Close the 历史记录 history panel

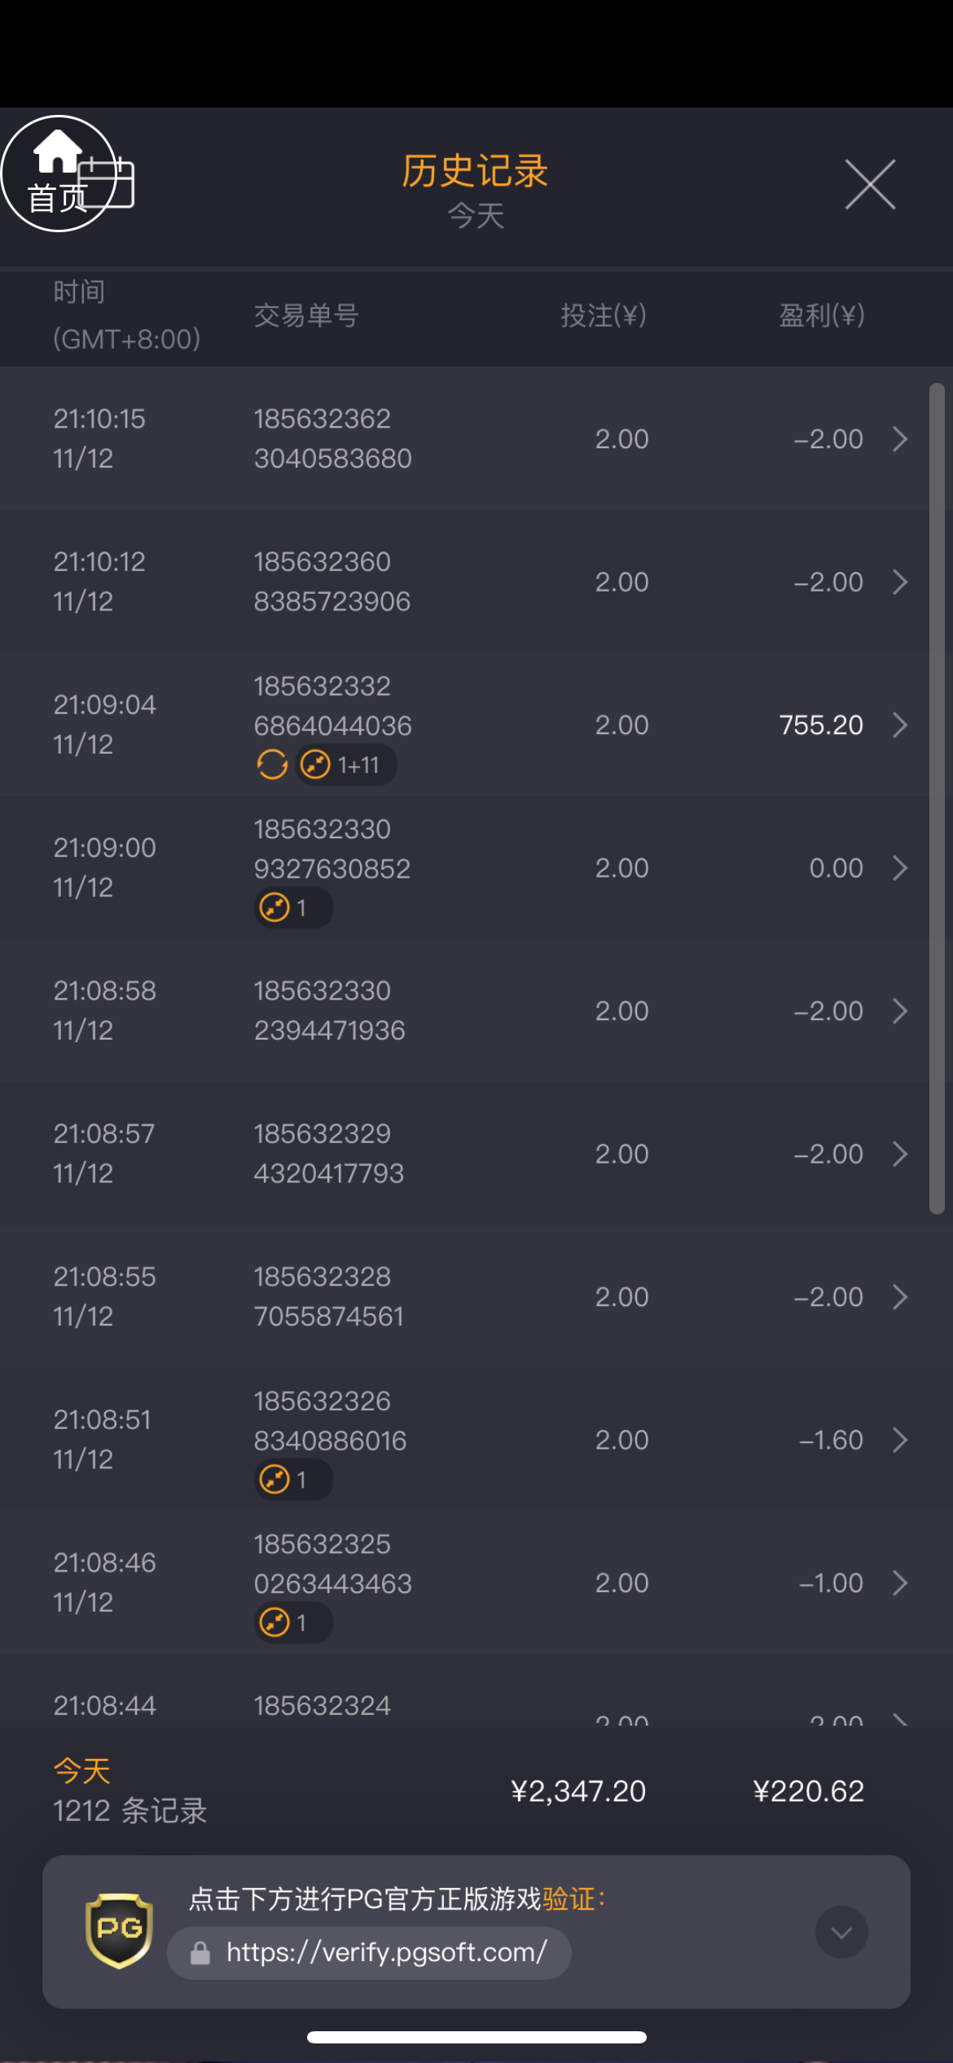pyautogui.click(x=870, y=185)
